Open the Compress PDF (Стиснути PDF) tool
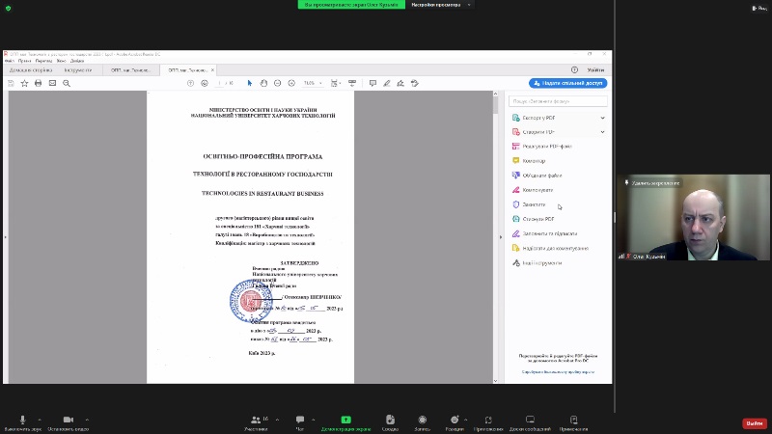Viewport: 772px width, 434px height. (537, 219)
